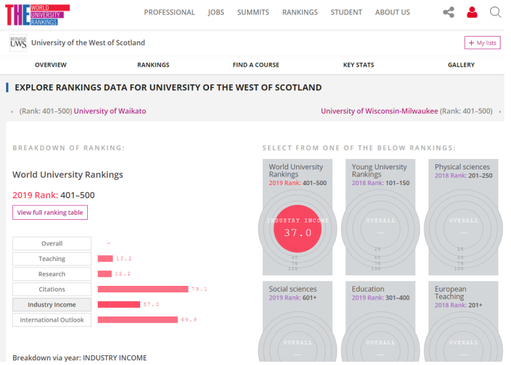Image resolution: width=511 pixels, height=365 pixels.
Task: Click the THE World University Rankings logo
Action: point(37,14)
